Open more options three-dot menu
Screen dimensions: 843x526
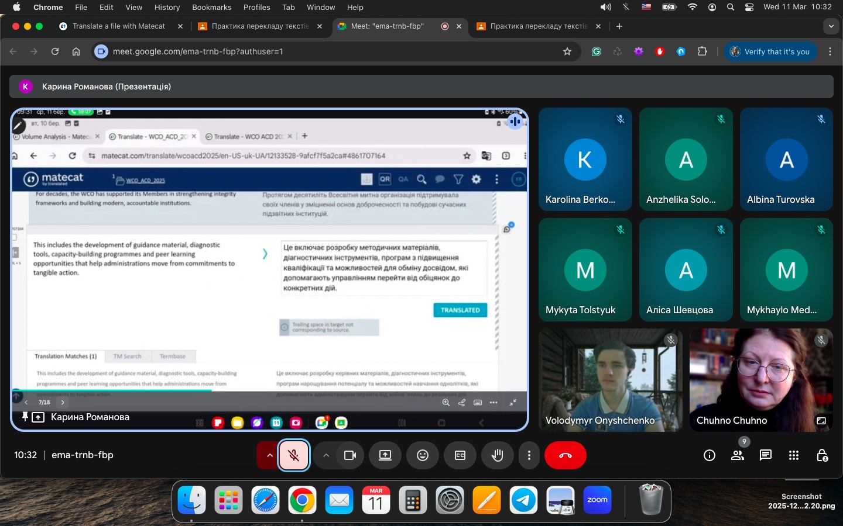pyautogui.click(x=529, y=455)
